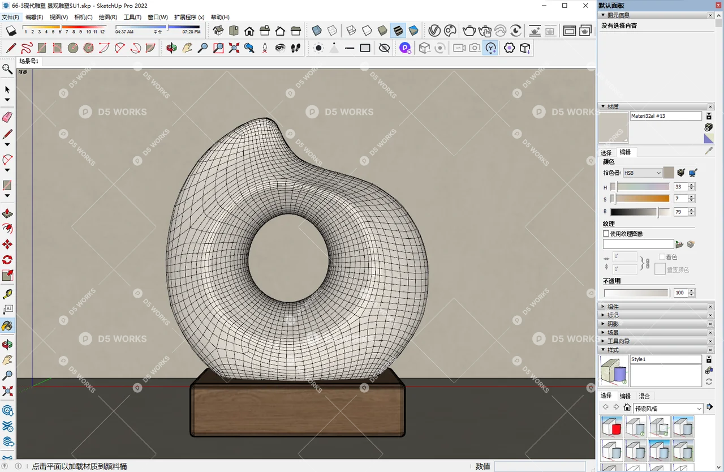Activate the Pan hand tool in the top toolbar

point(187,48)
